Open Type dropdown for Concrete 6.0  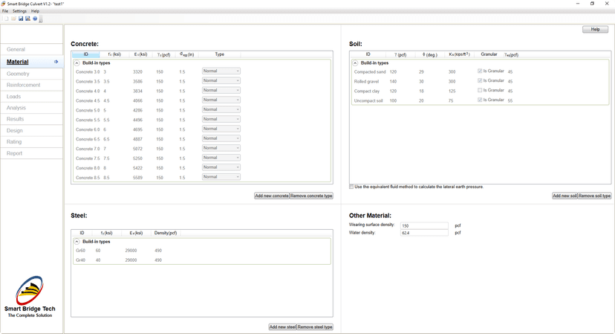point(221,129)
